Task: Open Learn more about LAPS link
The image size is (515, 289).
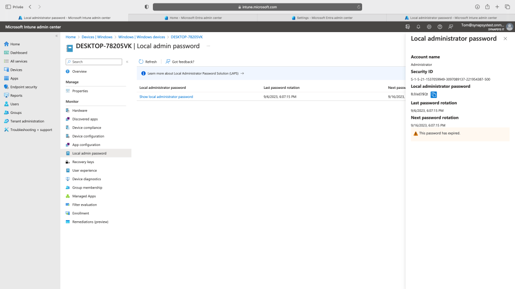Action: click(x=194, y=73)
